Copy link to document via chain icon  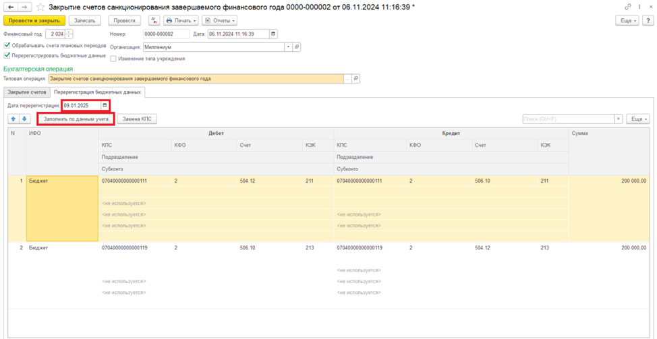coord(628,7)
